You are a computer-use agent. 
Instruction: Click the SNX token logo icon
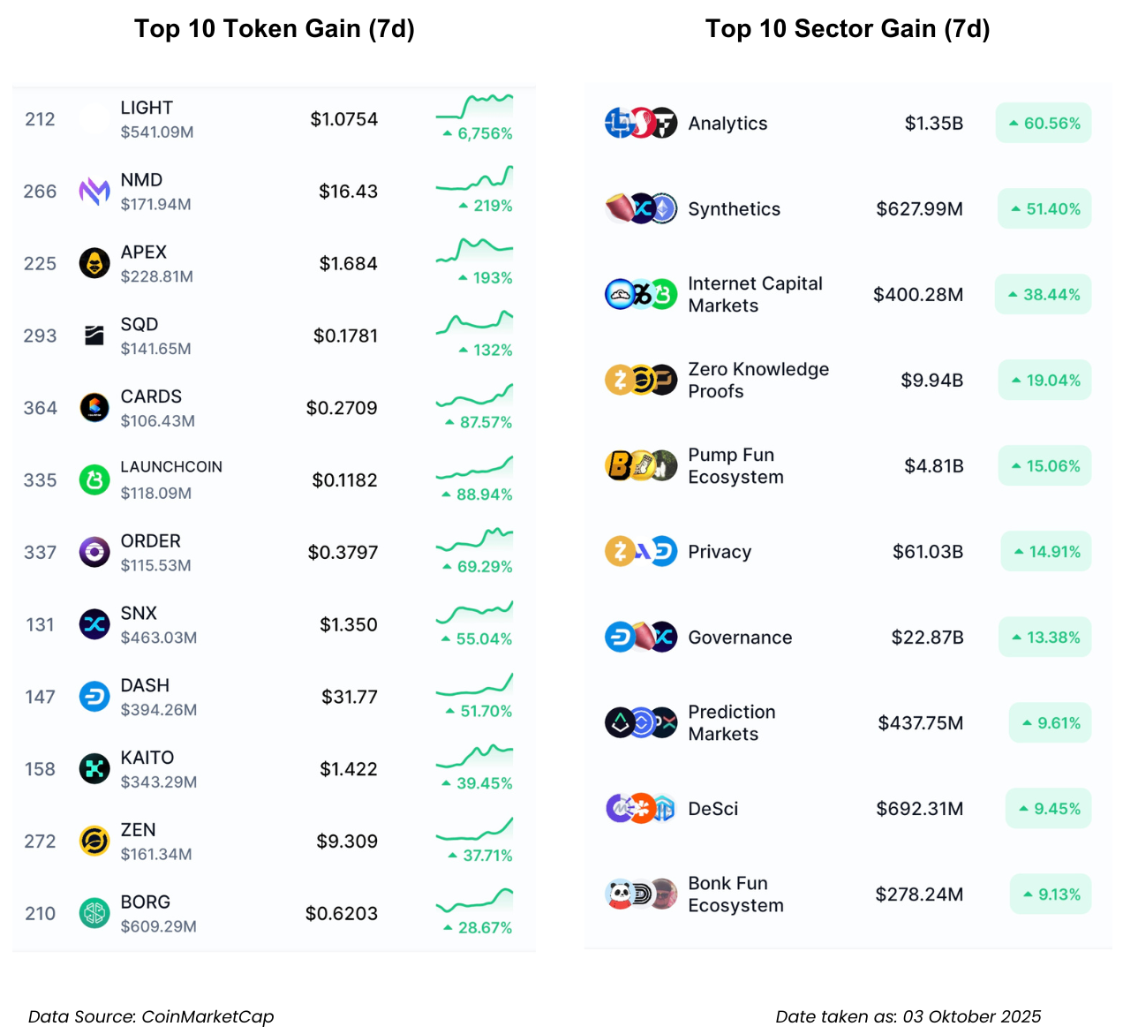[x=94, y=624]
